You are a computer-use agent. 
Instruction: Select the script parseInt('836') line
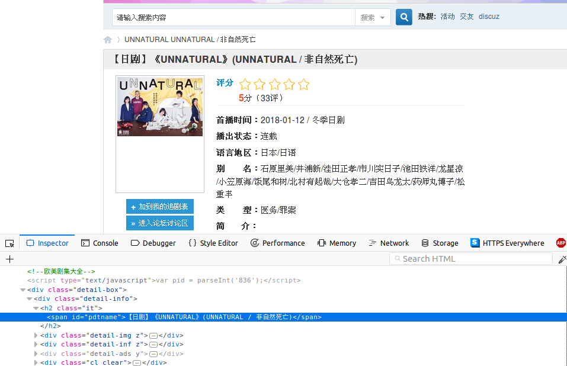[x=164, y=280]
